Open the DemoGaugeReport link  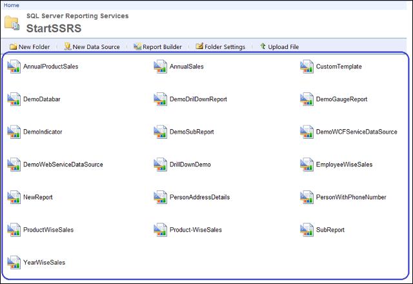pyautogui.click(x=341, y=99)
